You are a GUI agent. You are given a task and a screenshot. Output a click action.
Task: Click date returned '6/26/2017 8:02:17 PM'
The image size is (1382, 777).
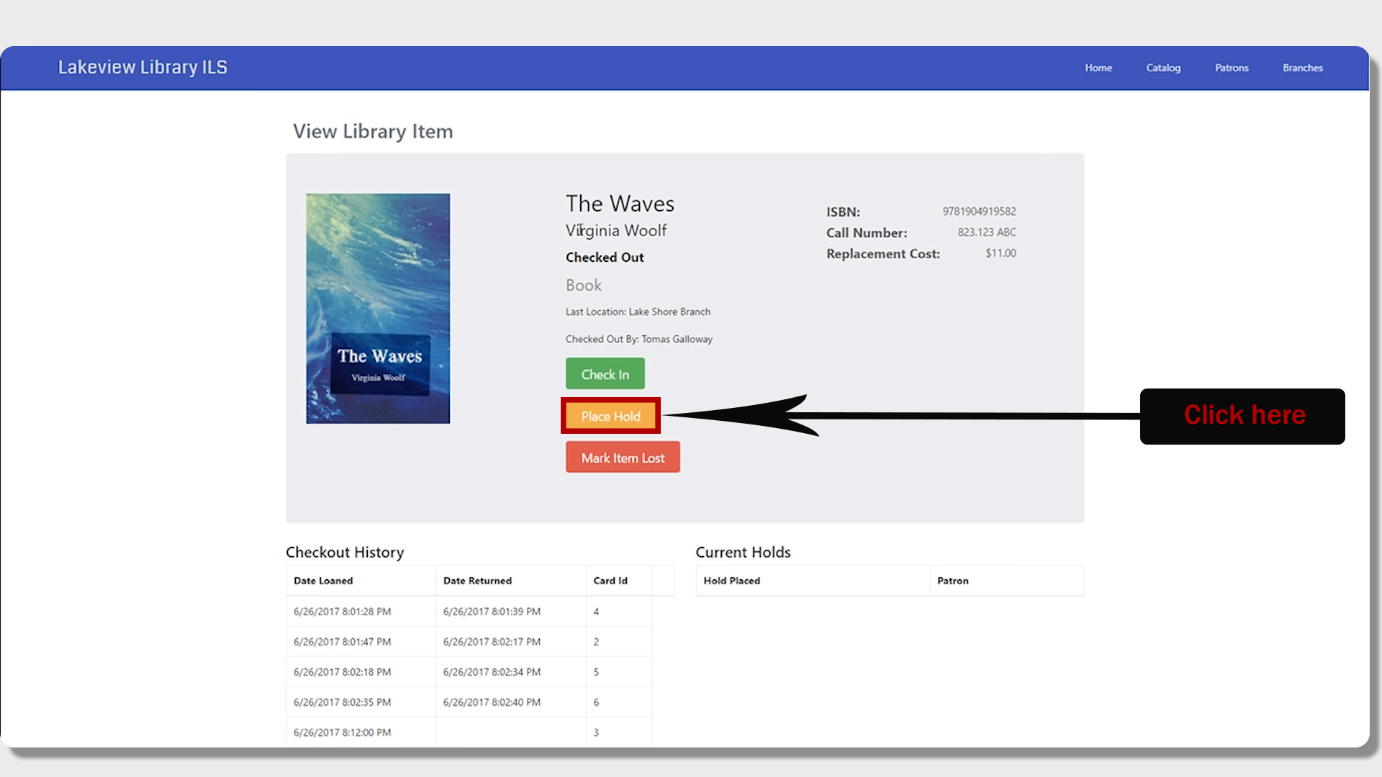click(x=492, y=642)
